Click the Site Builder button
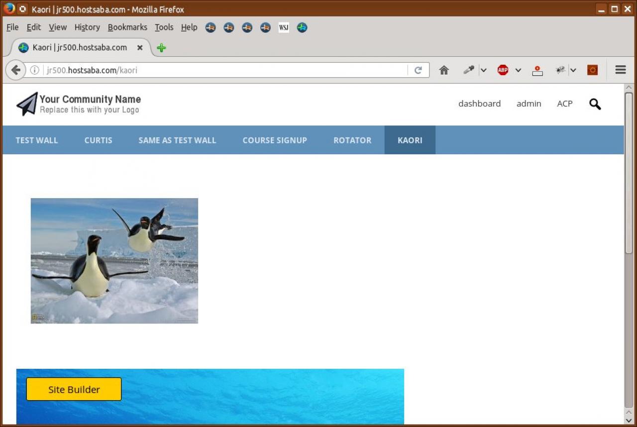Viewport: 637px width, 427px height. [x=74, y=389]
